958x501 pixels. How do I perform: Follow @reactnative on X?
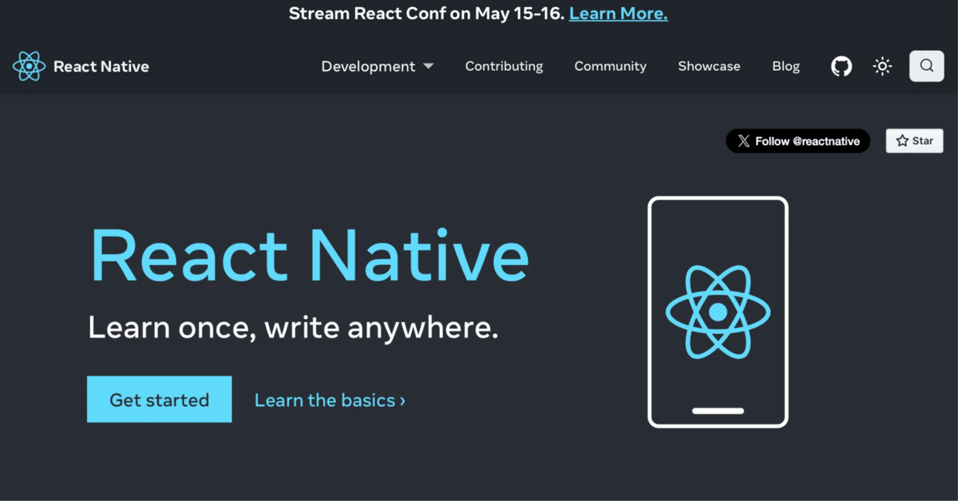798,141
